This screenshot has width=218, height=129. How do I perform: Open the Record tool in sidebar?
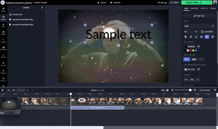3,79
